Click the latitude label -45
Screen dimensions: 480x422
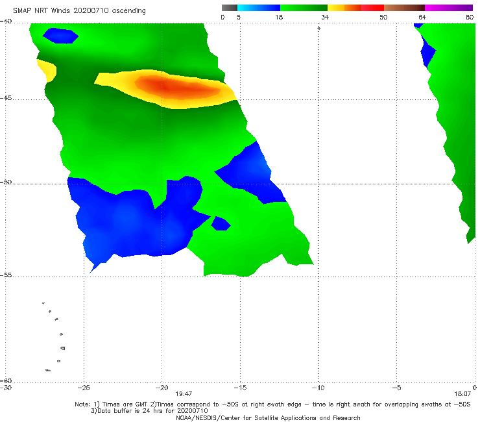click(x=6, y=98)
